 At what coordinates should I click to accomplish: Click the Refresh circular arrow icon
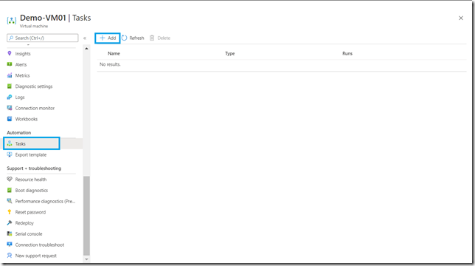[124, 38]
